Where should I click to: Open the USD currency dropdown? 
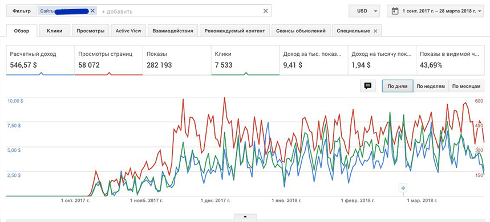(x=365, y=11)
